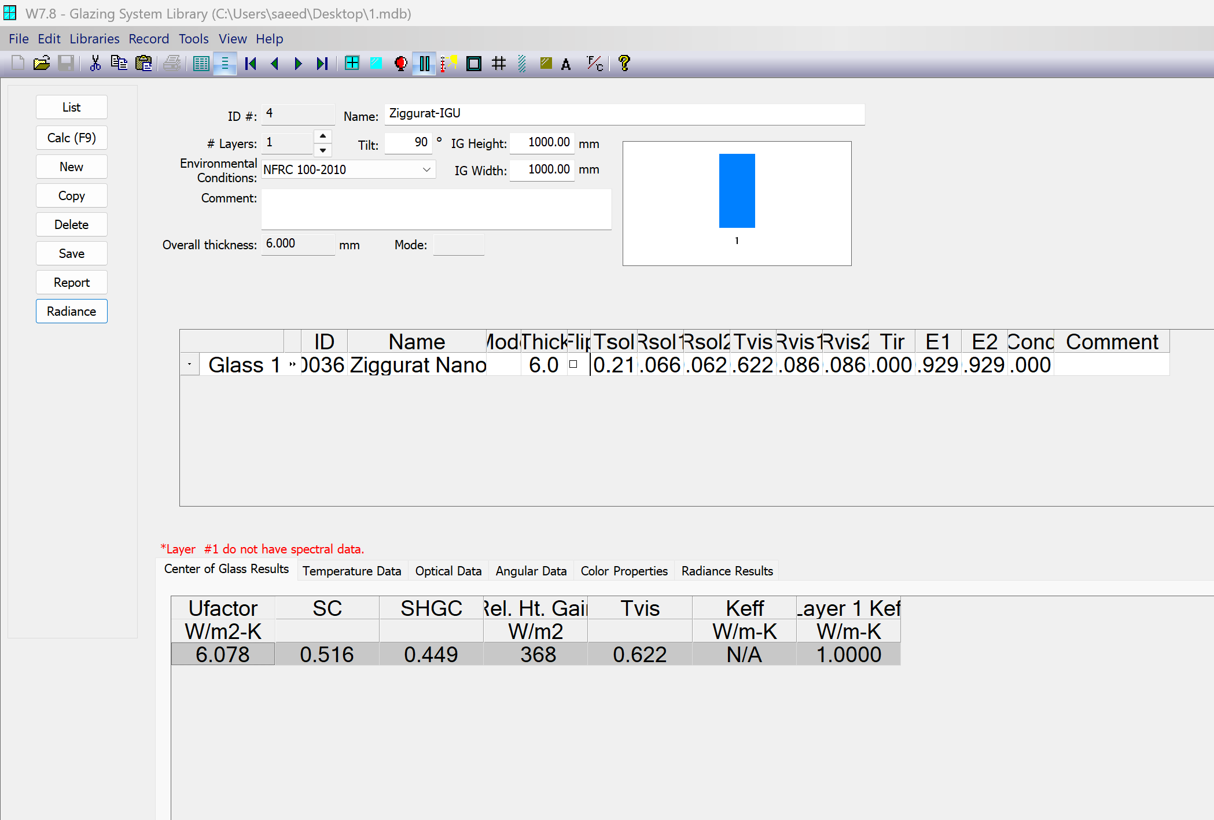The image size is (1214, 820).
Task: Expand the Glass 1 row dropdown arrow
Action: pyautogui.click(x=189, y=364)
